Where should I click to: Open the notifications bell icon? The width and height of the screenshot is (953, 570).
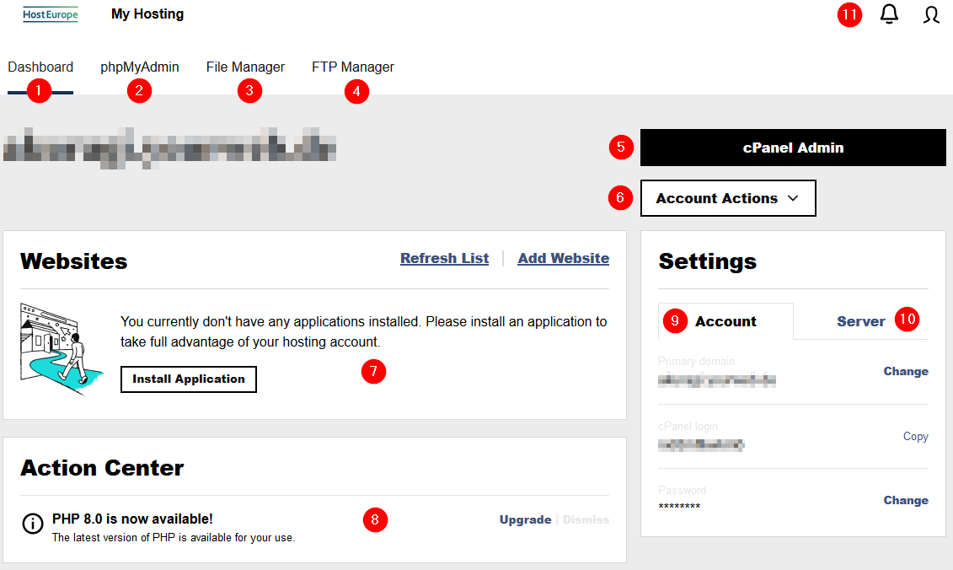click(889, 14)
